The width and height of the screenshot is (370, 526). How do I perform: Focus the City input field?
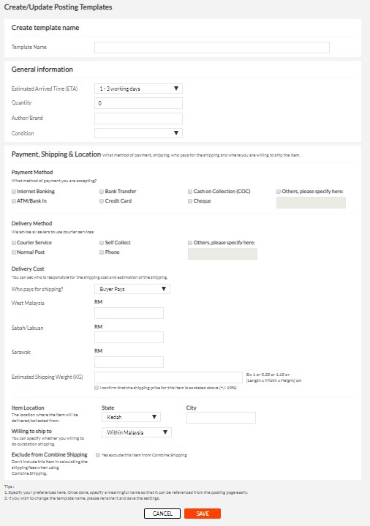pyautogui.click(x=221, y=418)
